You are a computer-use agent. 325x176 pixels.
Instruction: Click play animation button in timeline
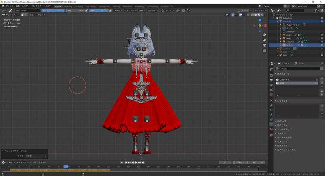coord(136,163)
